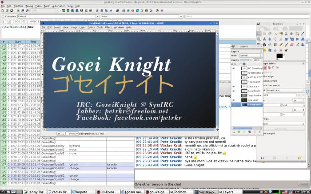
Task: Open the Aegisub Subtitles menu
Action: click(x=18, y=6)
